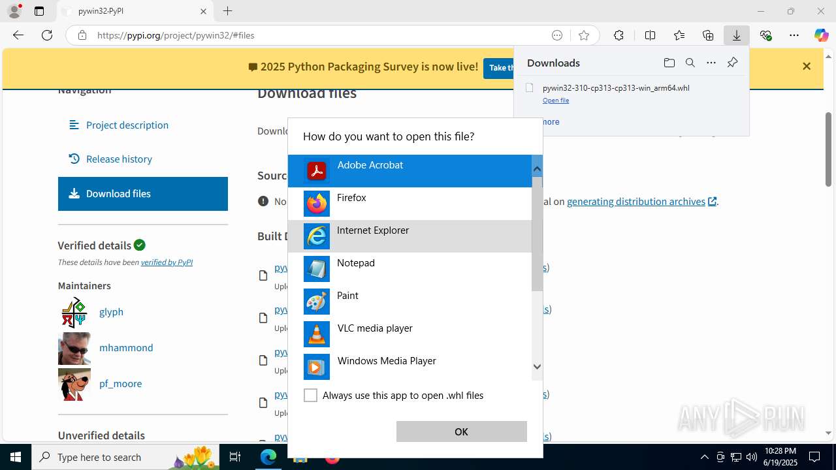This screenshot has height=470, width=836.
Task: Open Copilot in Edge
Action: 821,35
